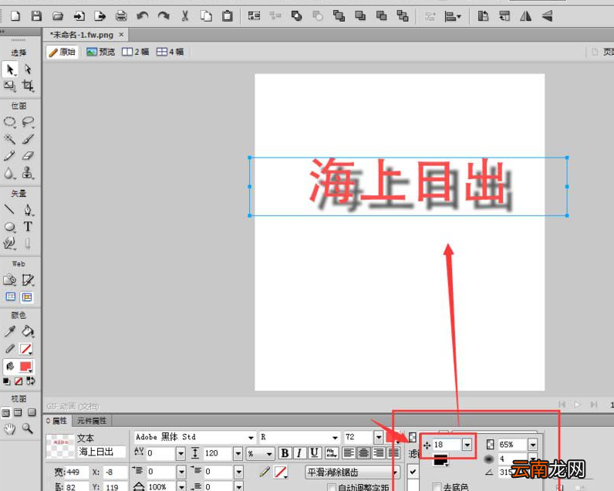Open the Adobe 黑体 Std font dropdown
Screen dimensions: 614x491
coord(251,437)
